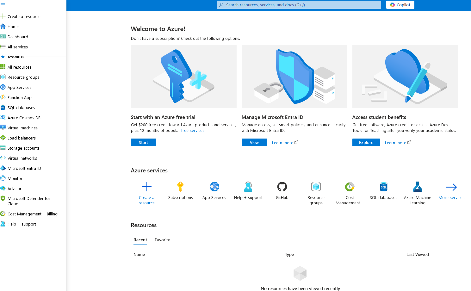
Task: Click the Function App lightning icon
Action: point(3,97)
